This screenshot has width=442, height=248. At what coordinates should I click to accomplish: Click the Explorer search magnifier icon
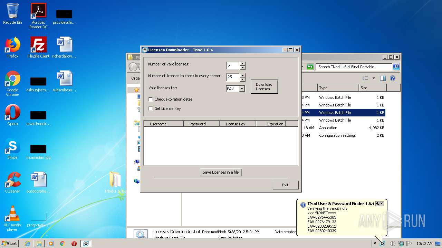tap(396, 67)
